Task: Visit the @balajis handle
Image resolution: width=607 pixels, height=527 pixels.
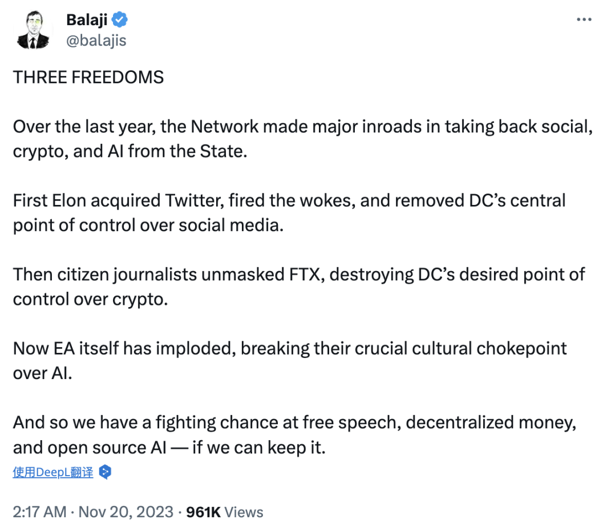Action: tap(96, 41)
